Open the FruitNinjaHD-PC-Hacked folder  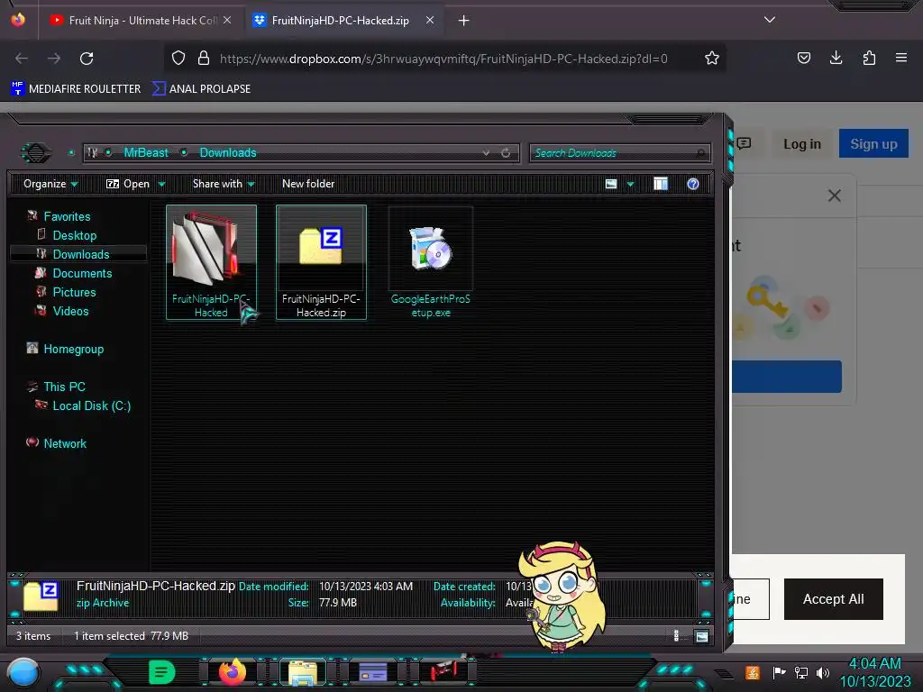(211, 262)
